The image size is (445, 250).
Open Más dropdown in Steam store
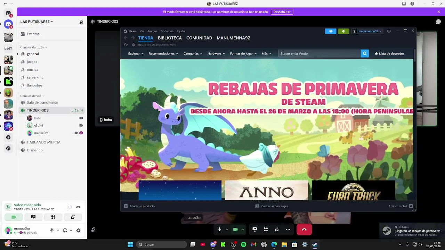pos(267,53)
